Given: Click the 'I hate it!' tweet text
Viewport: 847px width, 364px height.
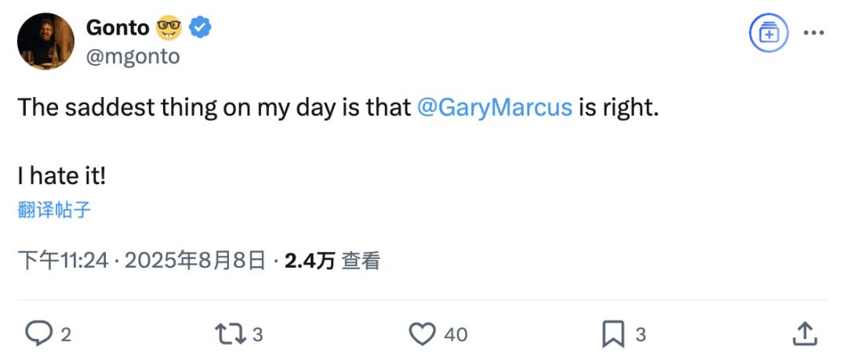Looking at the screenshot, I should [x=62, y=176].
